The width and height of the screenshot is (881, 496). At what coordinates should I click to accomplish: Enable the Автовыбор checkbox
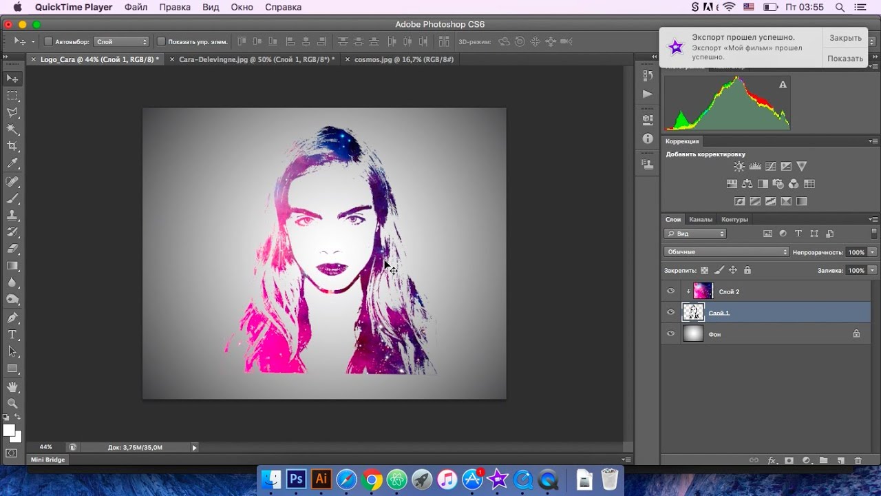[x=48, y=42]
